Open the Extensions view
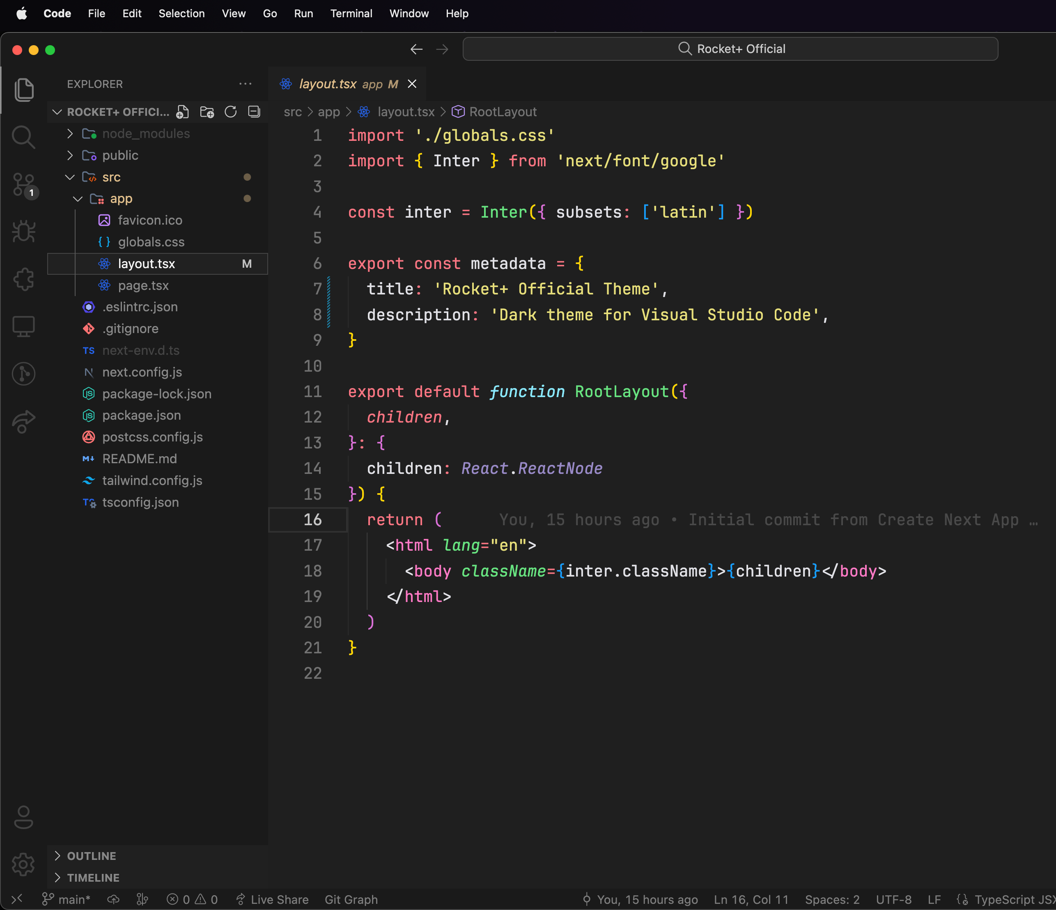The image size is (1056, 910). (x=23, y=279)
